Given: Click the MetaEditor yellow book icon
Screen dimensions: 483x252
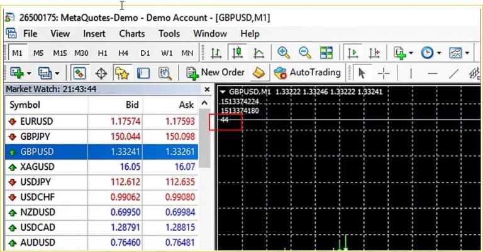Looking at the screenshot, I should [258, 73].
